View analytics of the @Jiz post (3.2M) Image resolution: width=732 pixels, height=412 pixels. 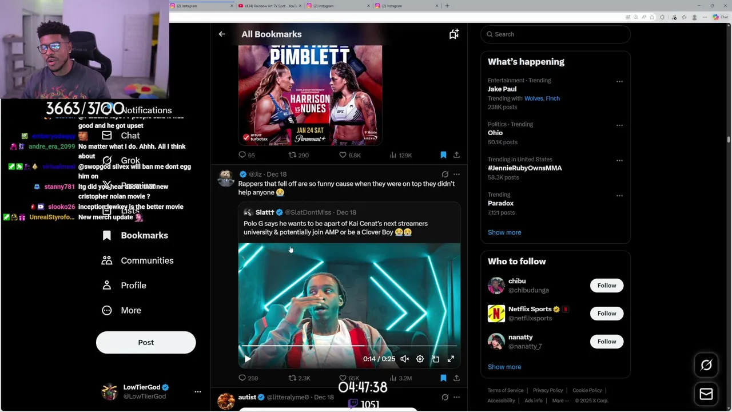(x=400, y=378)
